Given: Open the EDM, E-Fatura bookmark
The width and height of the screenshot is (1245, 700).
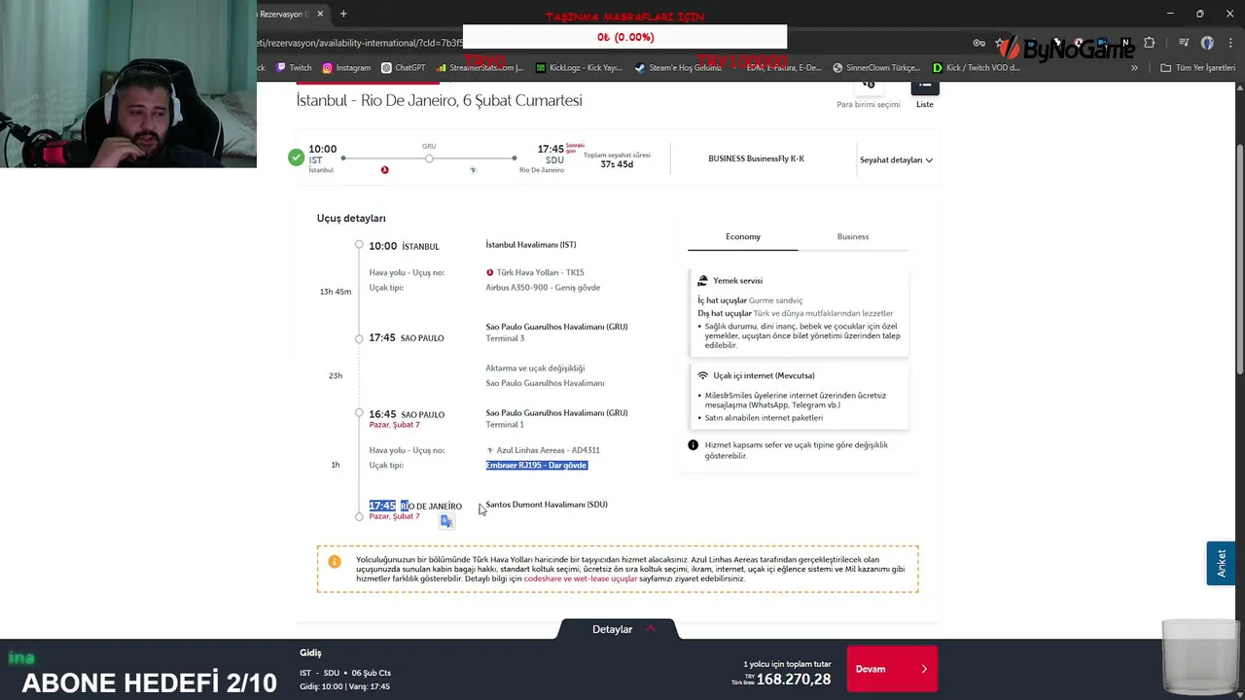Looking at the screenshot, I should coord(777,68).
